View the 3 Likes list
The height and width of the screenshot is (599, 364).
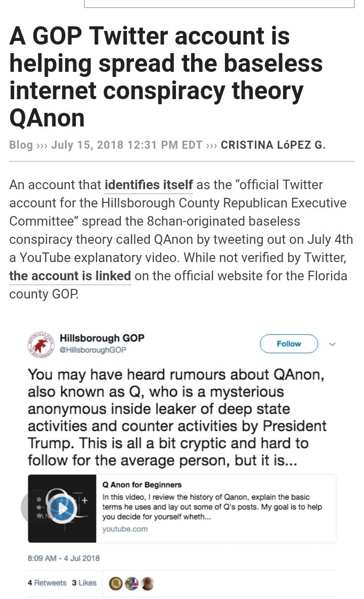pos(84,583)
